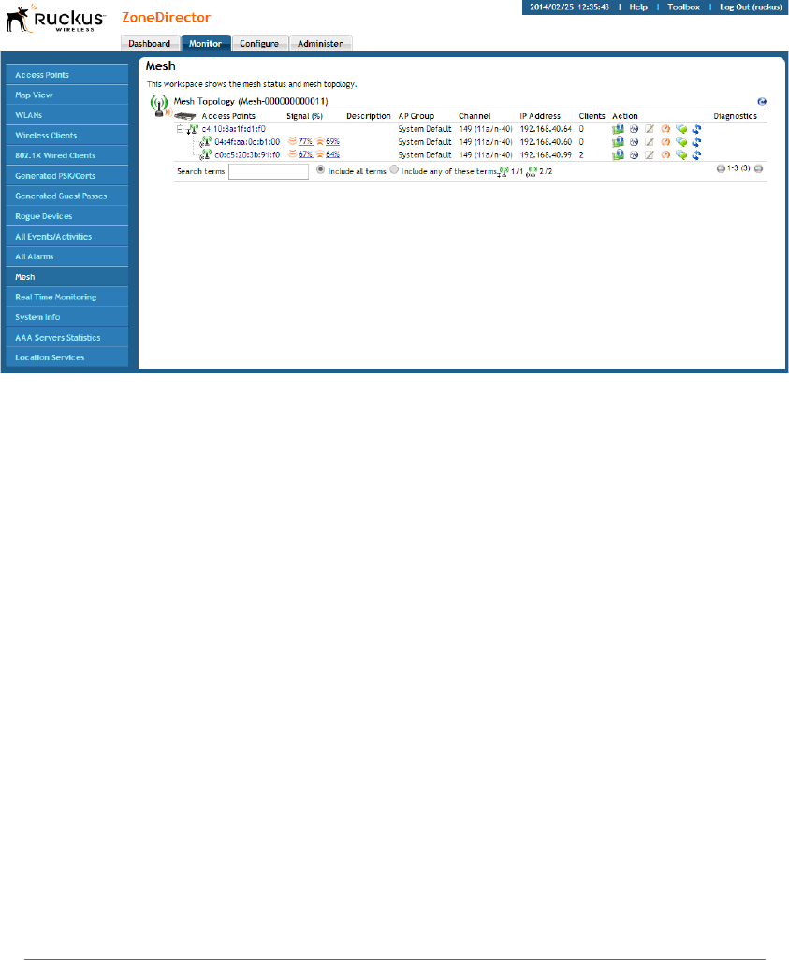Open System Info in sidebar
789x960 pixels.
pyautogui.click(x=66, y=317)
